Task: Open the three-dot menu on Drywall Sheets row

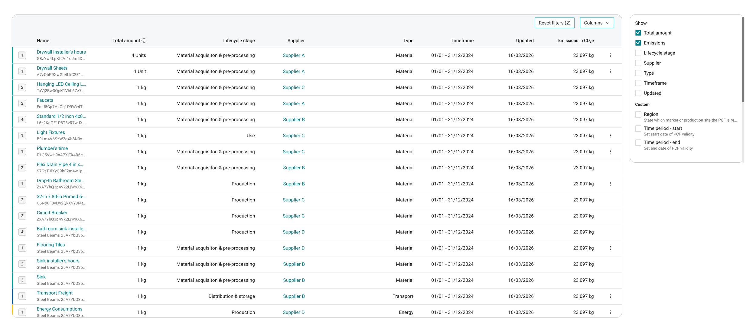Action: point(611,71)
